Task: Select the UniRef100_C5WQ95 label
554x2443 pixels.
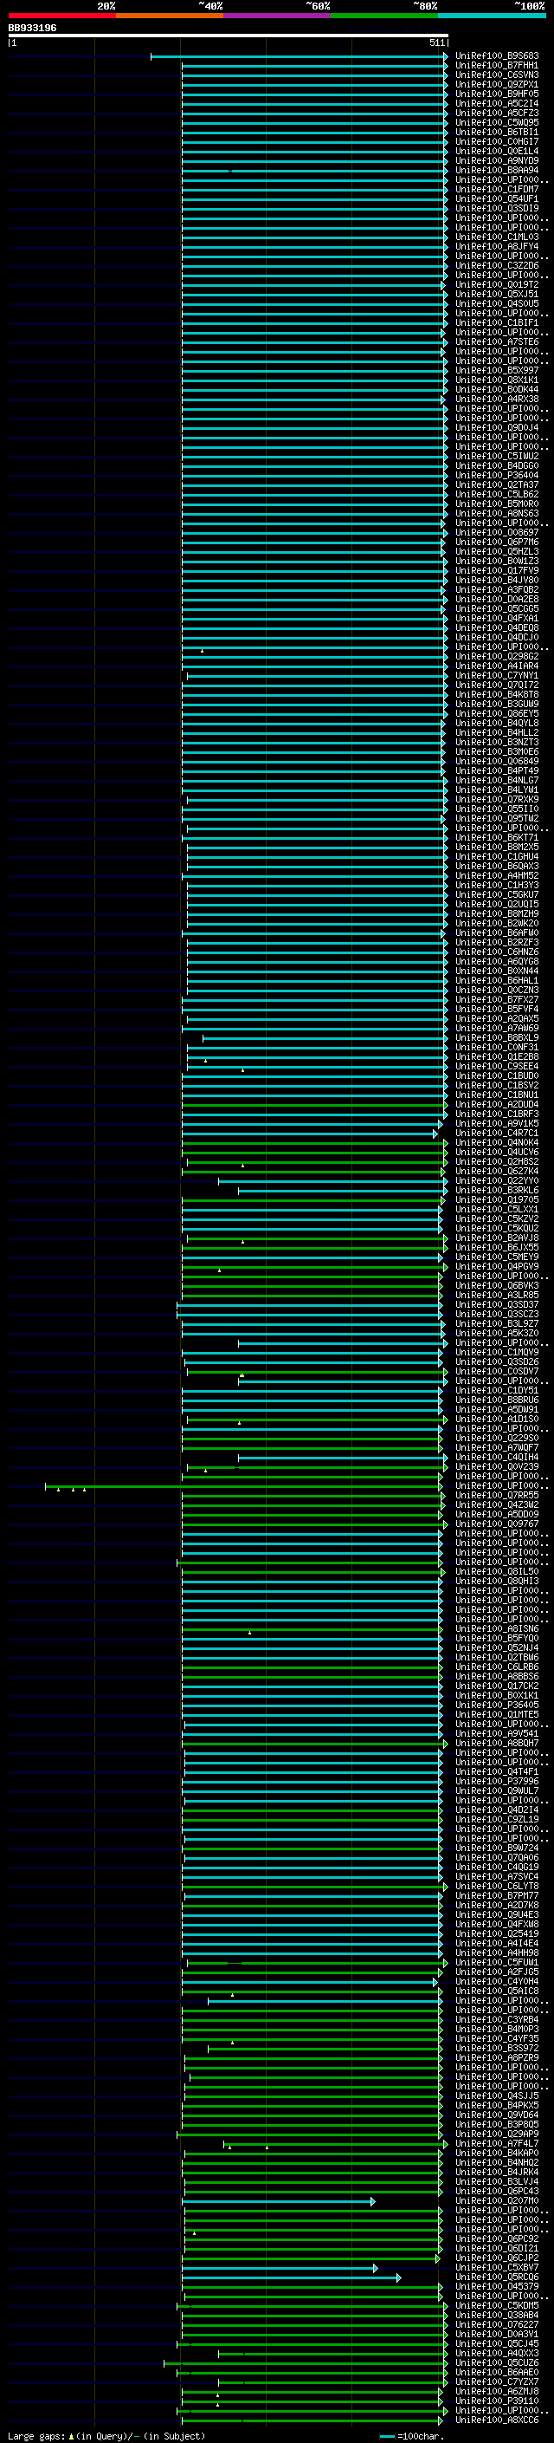Action: pyautogui.click(x=497, y=122)
